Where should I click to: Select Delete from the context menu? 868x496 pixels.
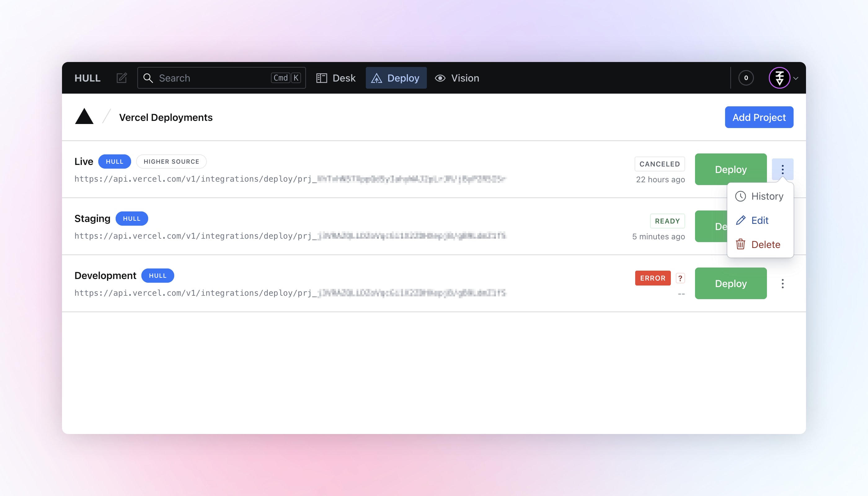pos(760,244)
